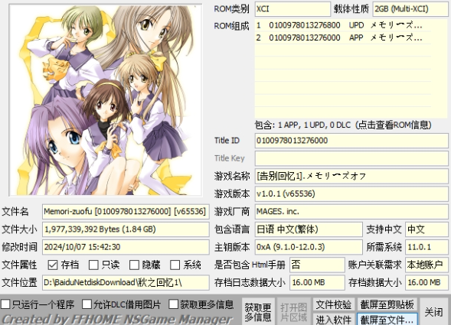
Task: Click 截屏至文件... button
Action: pyautogui.click(x=387, y=319)
